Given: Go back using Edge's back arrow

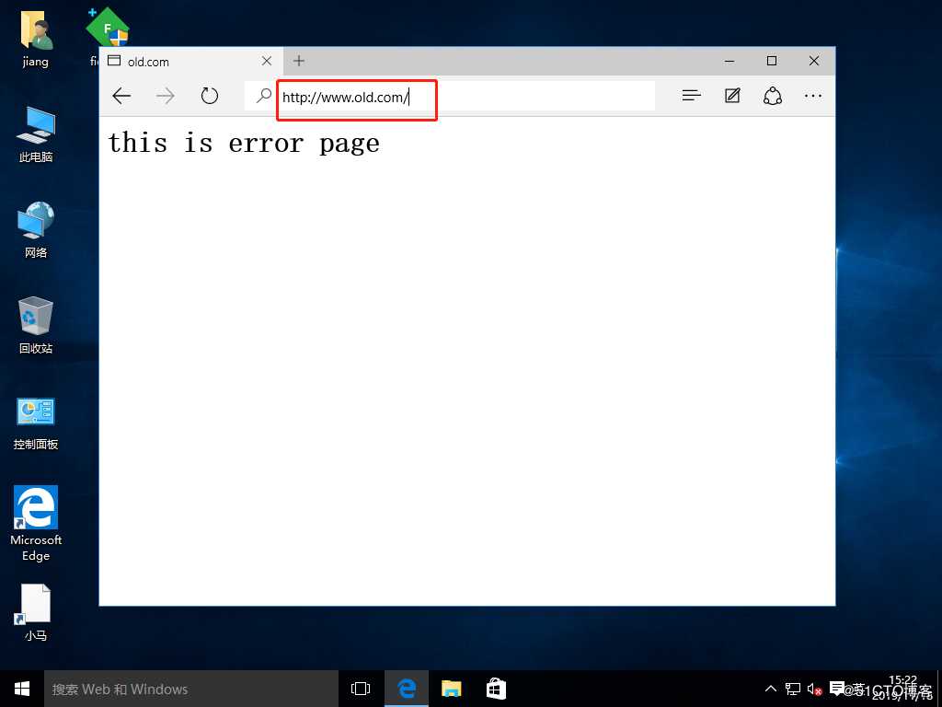Looking at the screenshot, I should point(121,96).
